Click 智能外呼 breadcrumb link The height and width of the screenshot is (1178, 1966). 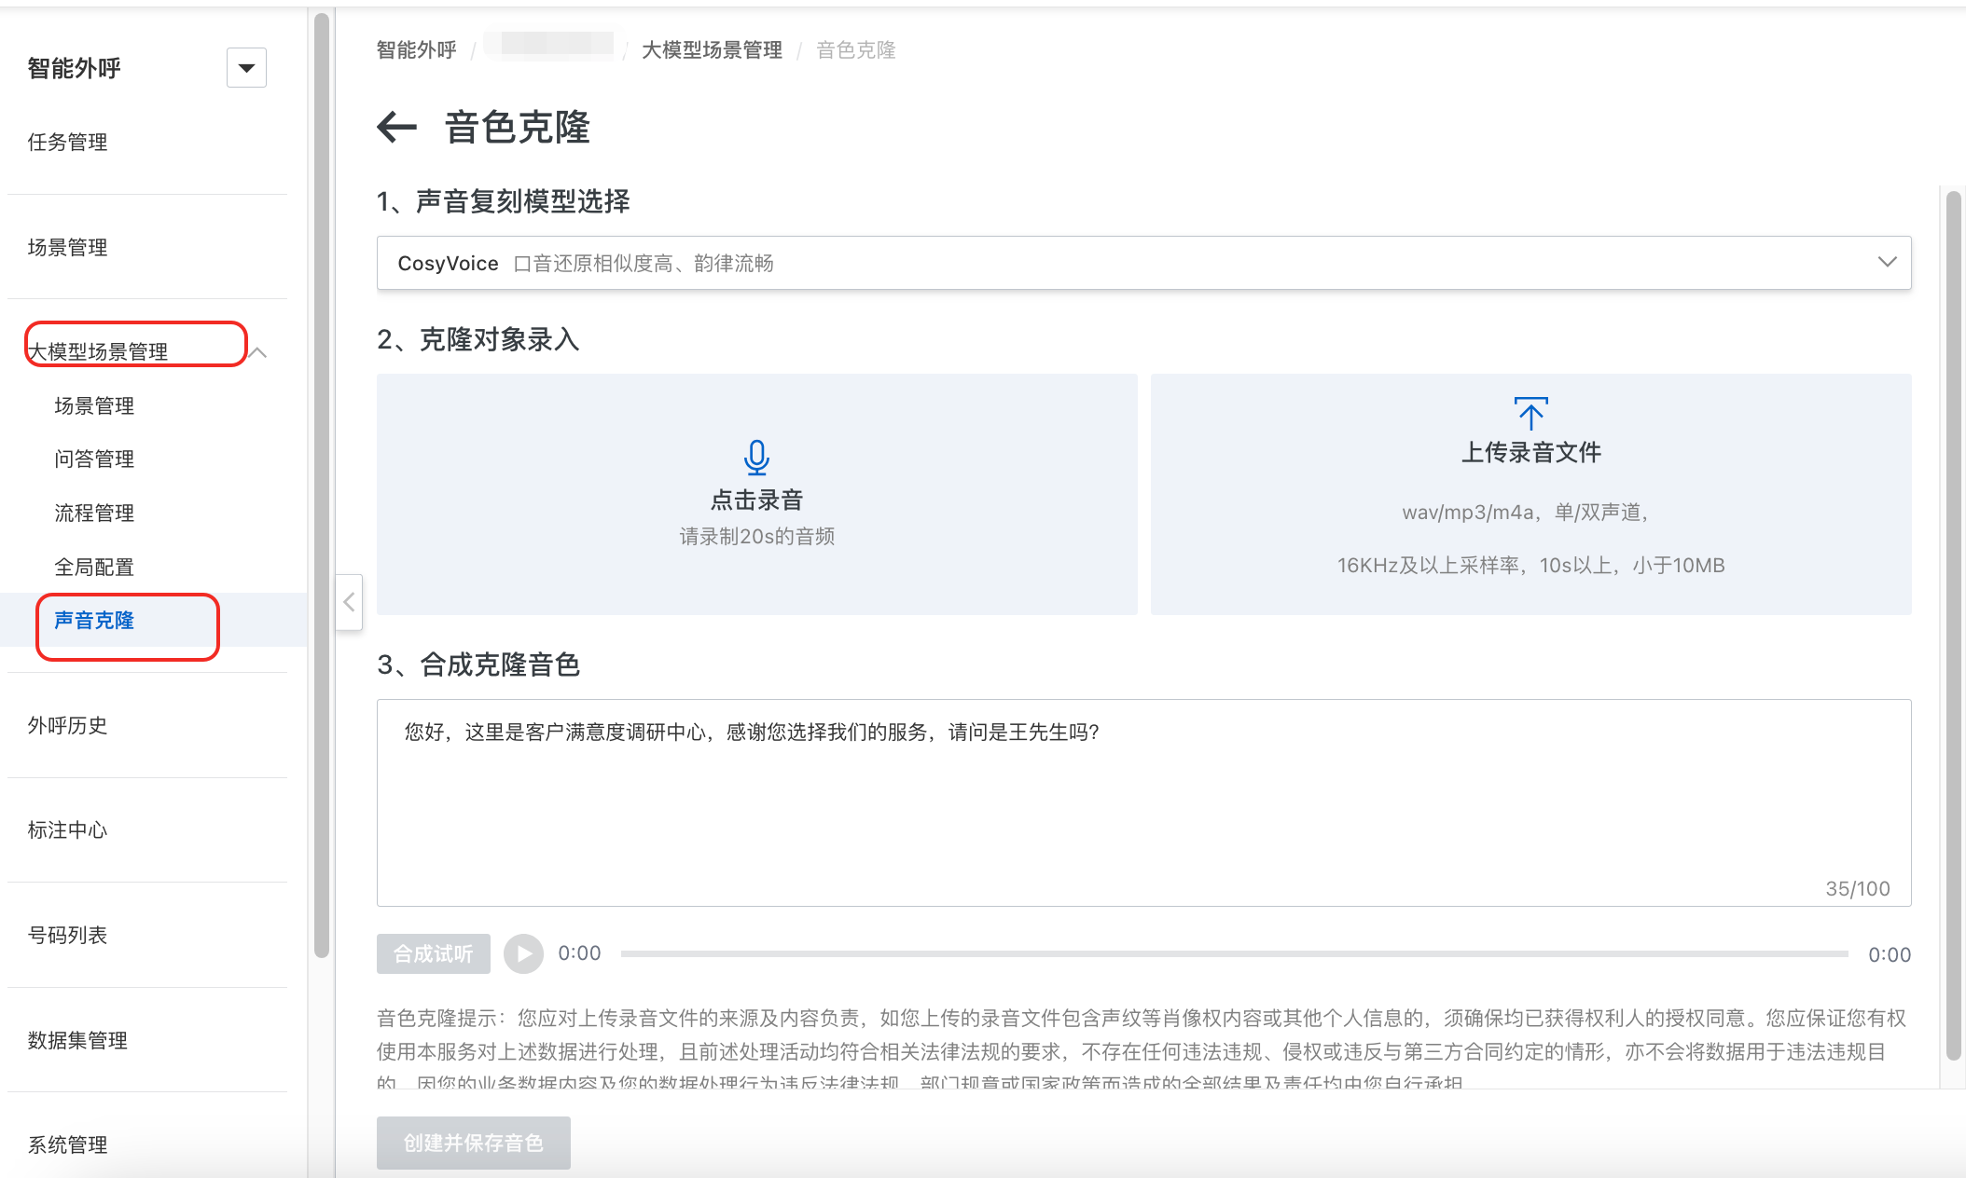(416, 50)
